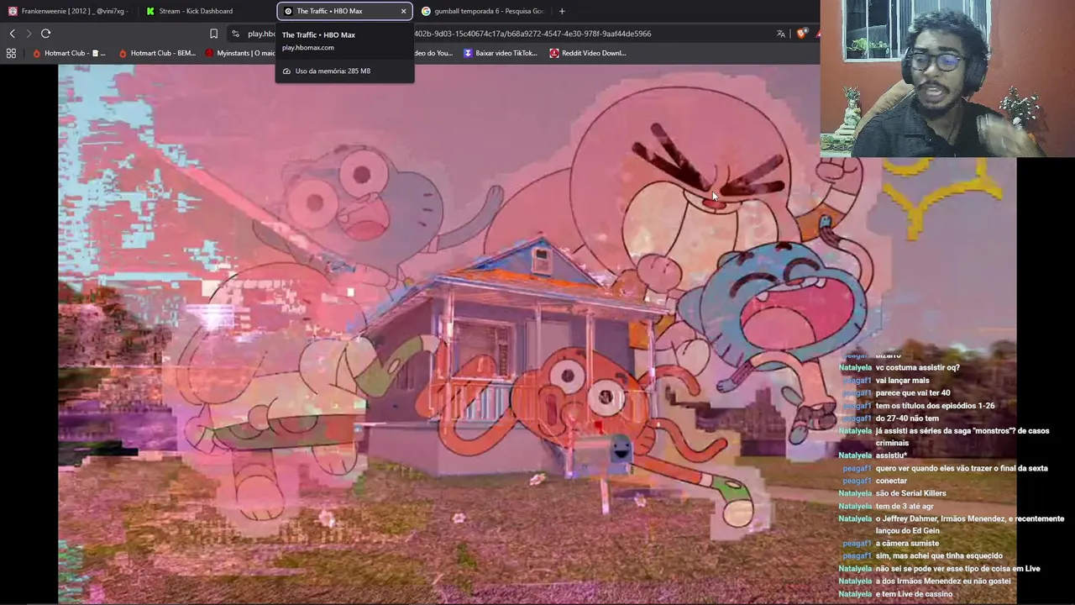This screenshot has height=605, width=1075.
Task: Click chat message "parece que vai ter 40"
Action: [x=913, y=392]
